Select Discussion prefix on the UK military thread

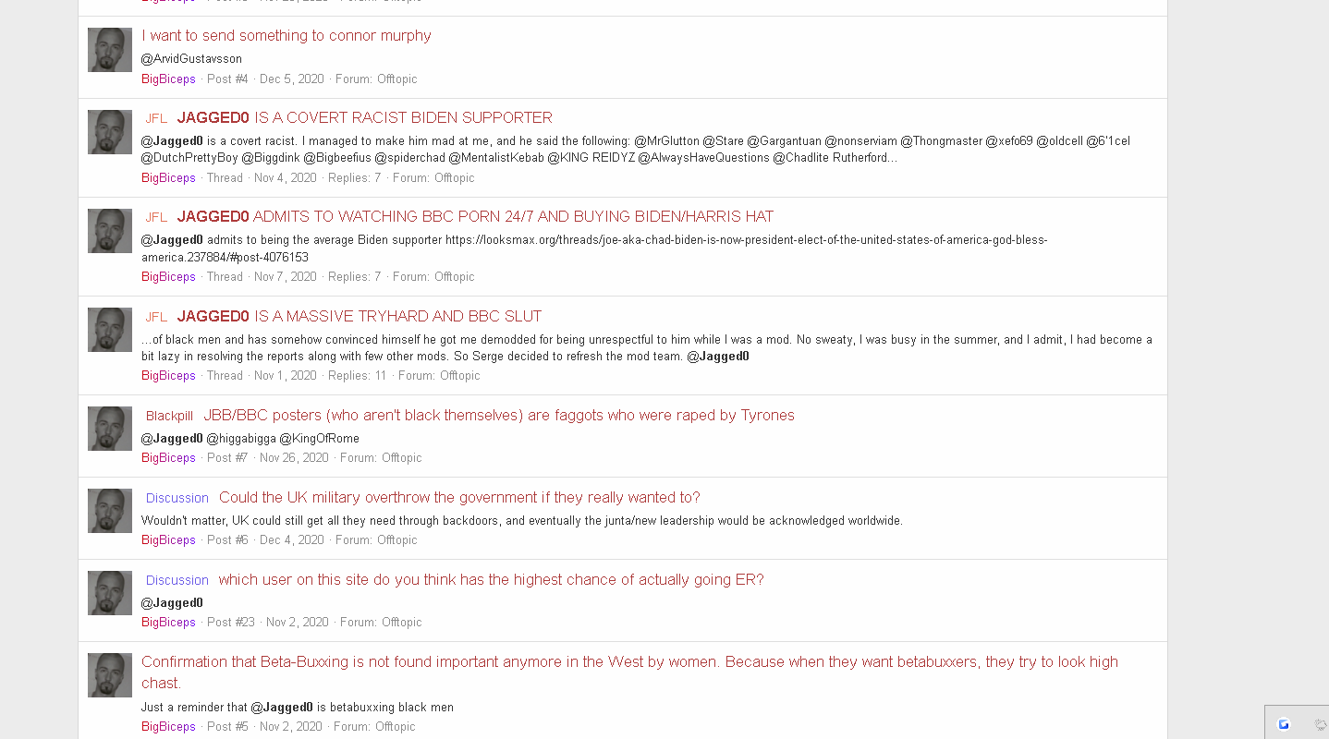pos(177,498)
